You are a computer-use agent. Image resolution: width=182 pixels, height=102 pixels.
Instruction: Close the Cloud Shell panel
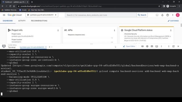click(x=178, y=46)
